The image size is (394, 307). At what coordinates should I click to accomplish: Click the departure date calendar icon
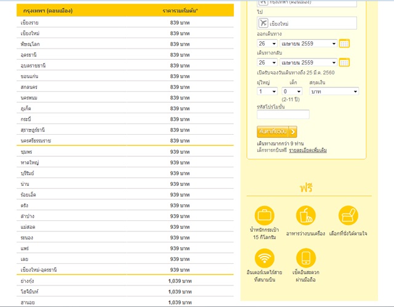pos(344,43)
